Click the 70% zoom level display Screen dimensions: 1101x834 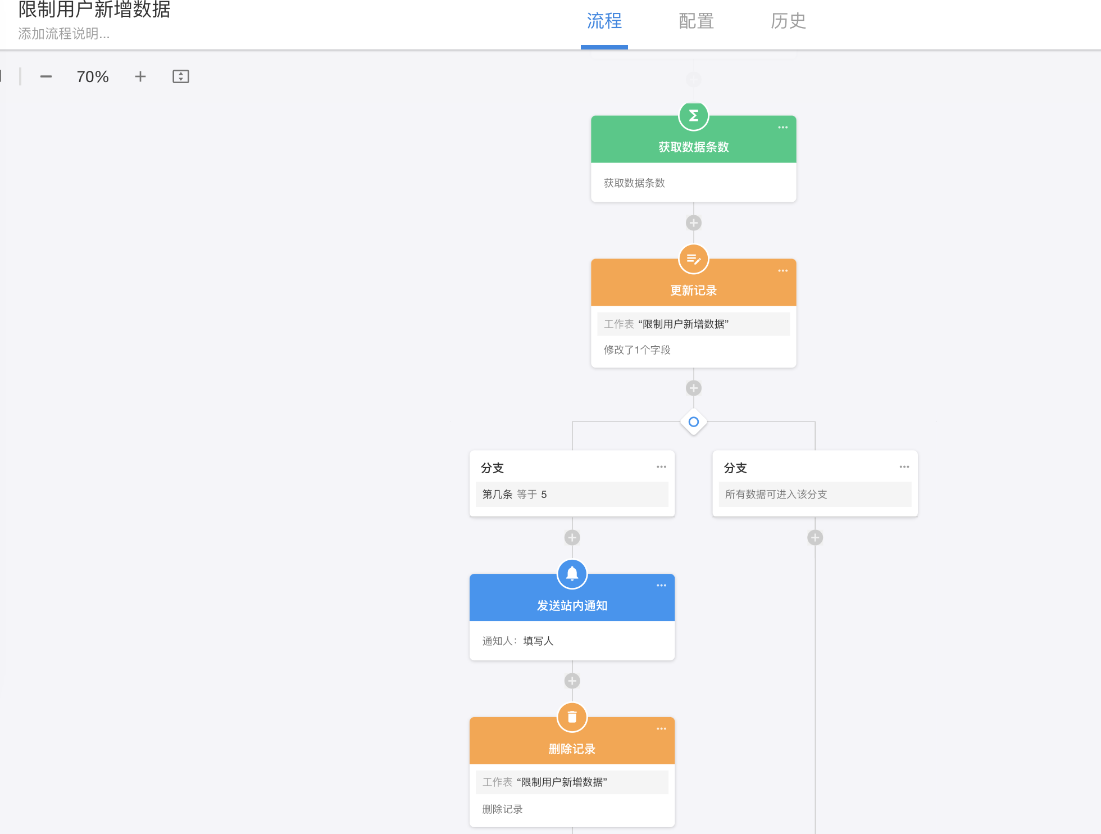point(93,76)
